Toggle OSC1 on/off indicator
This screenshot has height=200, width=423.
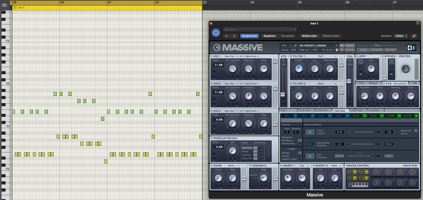211,56
